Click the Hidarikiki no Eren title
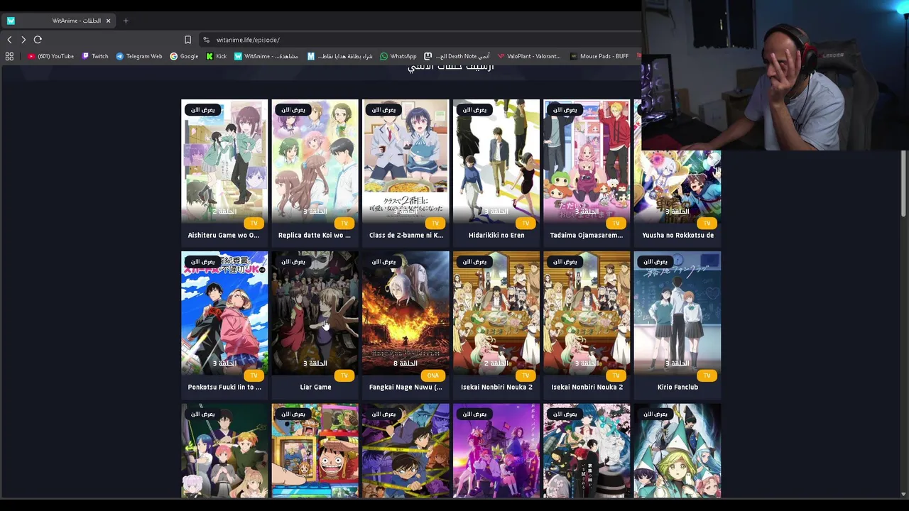The height and width of the screenshot is (511, 909). click(496, 235)
